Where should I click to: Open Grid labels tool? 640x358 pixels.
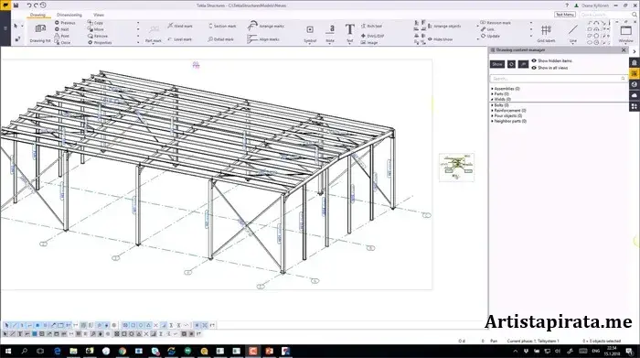pos(546,33)
